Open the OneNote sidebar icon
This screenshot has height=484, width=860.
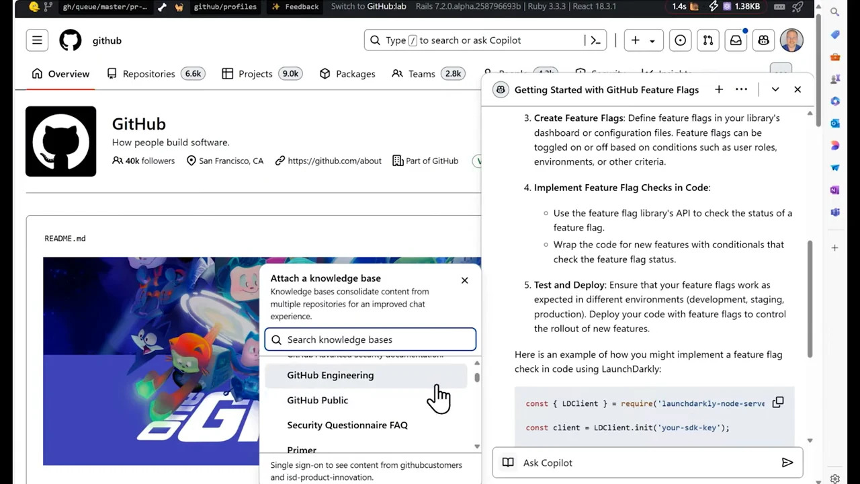pyautogui.click(x=835, y=190)
